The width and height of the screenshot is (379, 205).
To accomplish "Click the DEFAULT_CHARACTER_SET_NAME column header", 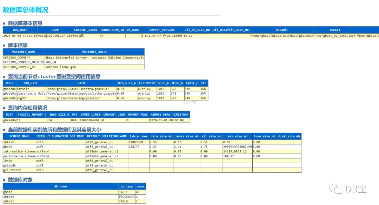I will click(x=61, y=136).
